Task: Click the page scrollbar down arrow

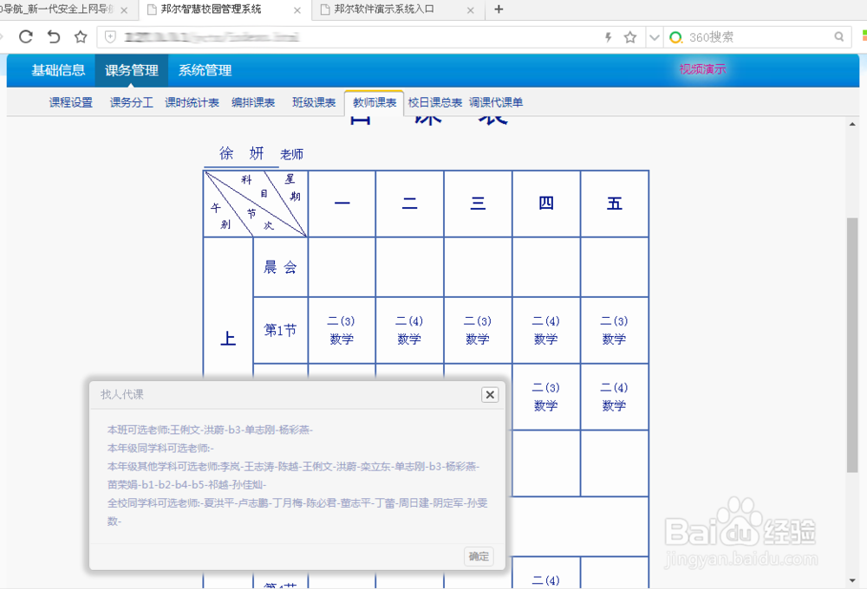Action: click(x=852, y=580)
